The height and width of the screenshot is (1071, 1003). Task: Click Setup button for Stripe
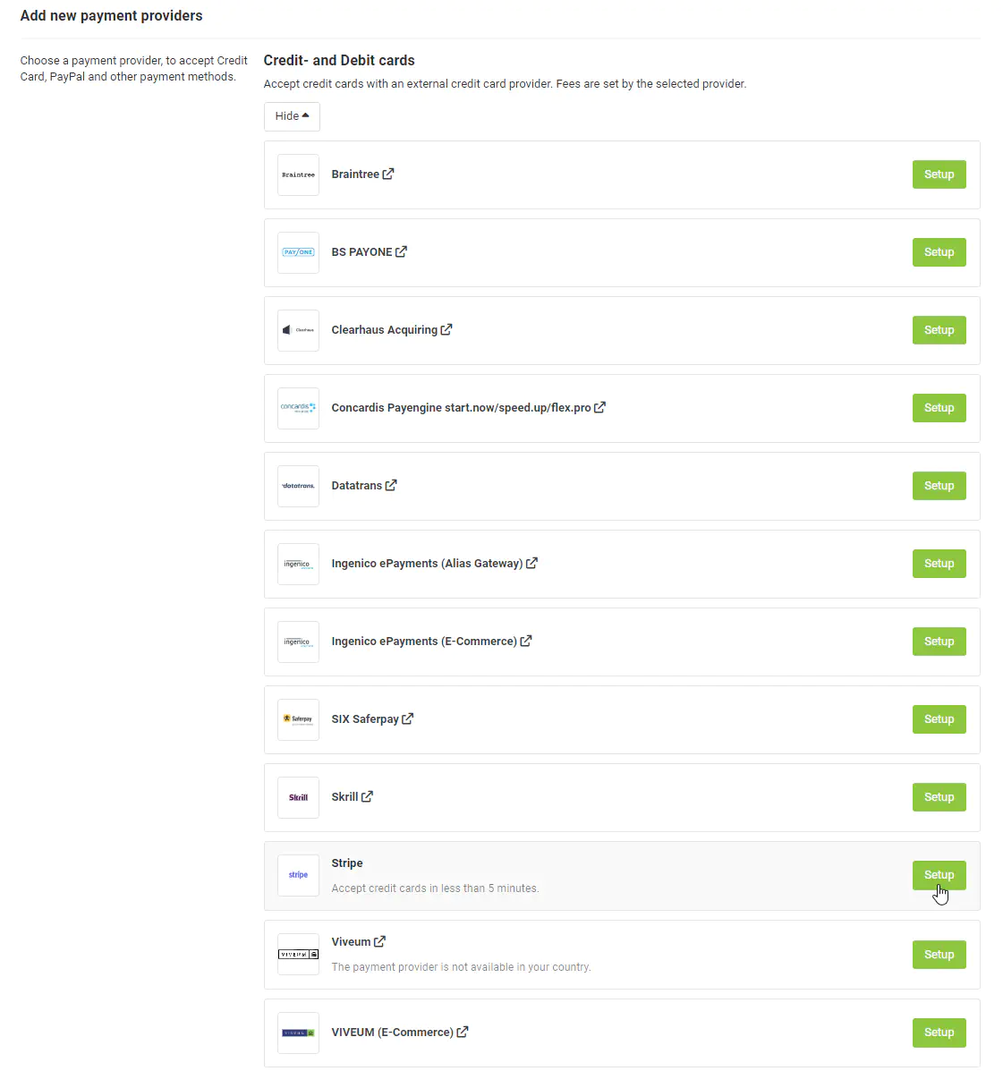click(939, 875)
